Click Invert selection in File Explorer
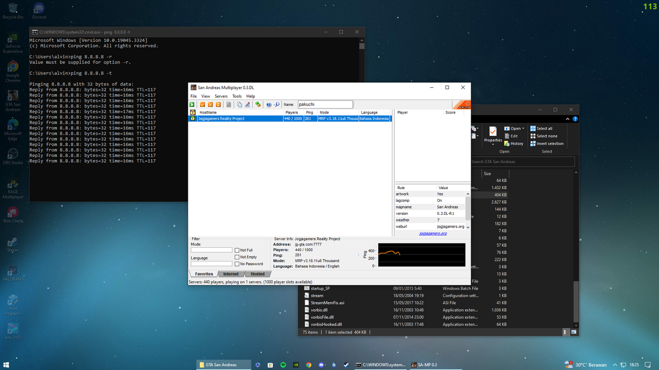The width and height of the screenshot is (659, 370). point(547,143)
